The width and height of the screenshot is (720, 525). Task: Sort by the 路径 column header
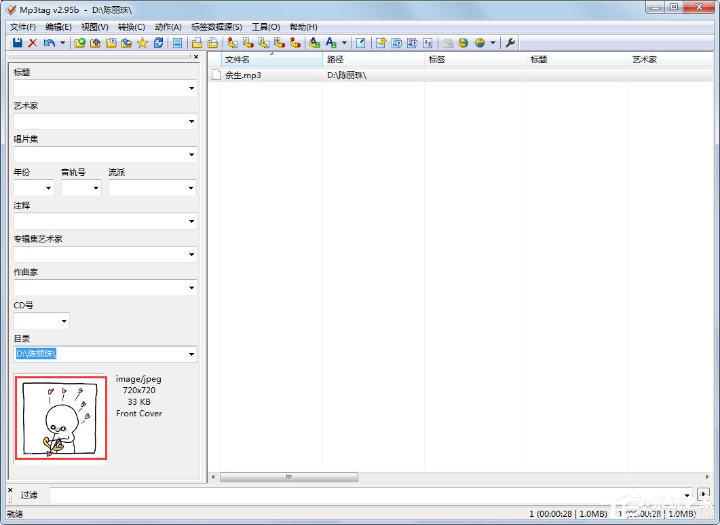click(x=374, y=59)
